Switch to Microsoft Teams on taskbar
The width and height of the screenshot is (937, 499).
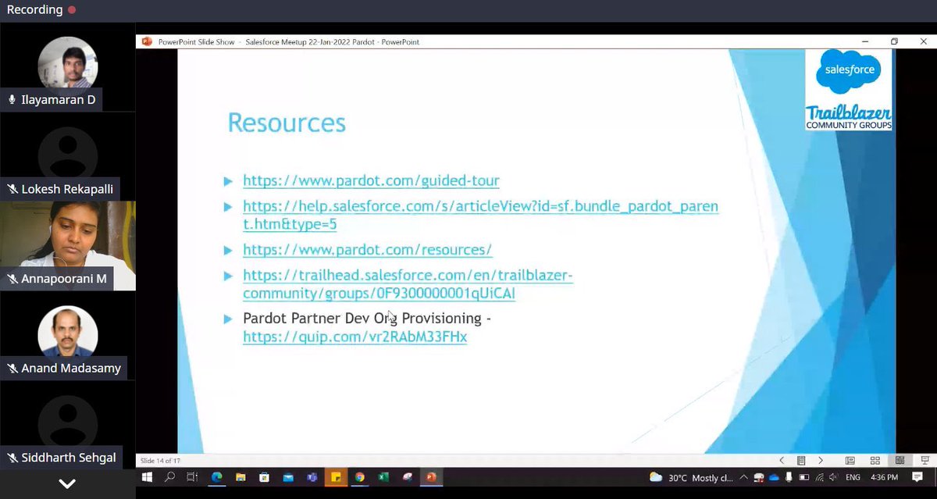click(312, 477)
